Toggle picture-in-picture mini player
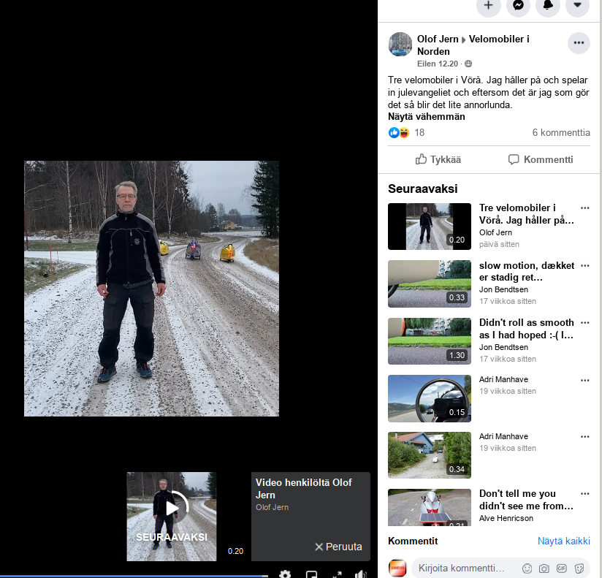The width and height of the screenshot is (602, 578). (311, 574)
